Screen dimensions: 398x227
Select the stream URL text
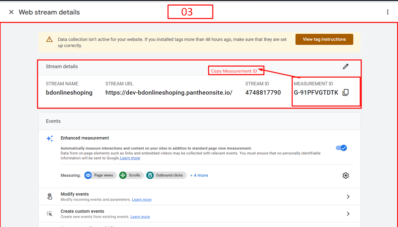click(169, 93)
